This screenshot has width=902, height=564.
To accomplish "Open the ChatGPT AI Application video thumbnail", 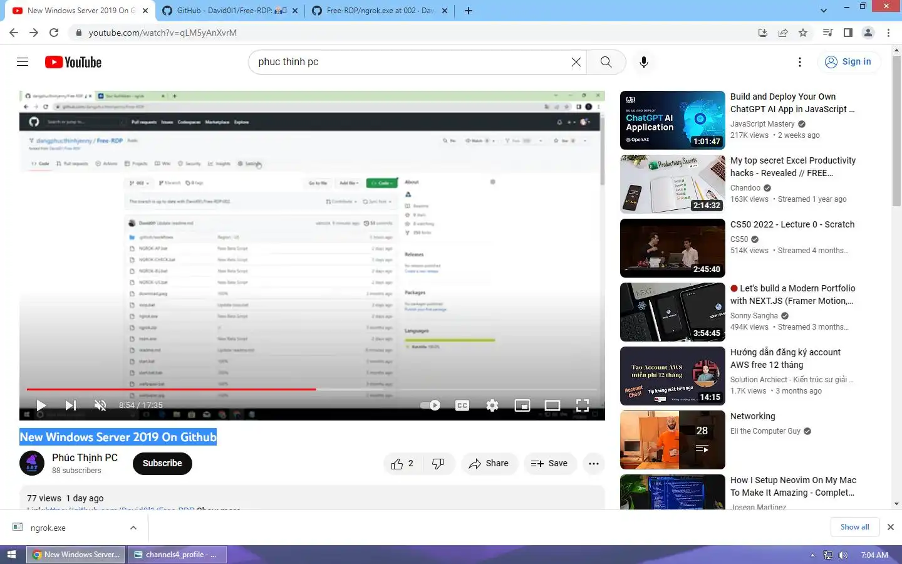I will (673, 120).
